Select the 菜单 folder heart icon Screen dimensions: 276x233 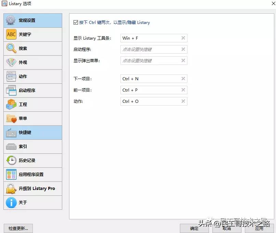pos(11,118)
